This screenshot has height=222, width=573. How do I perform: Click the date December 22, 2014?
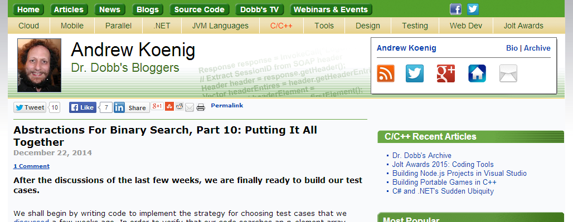coord(52,153)
